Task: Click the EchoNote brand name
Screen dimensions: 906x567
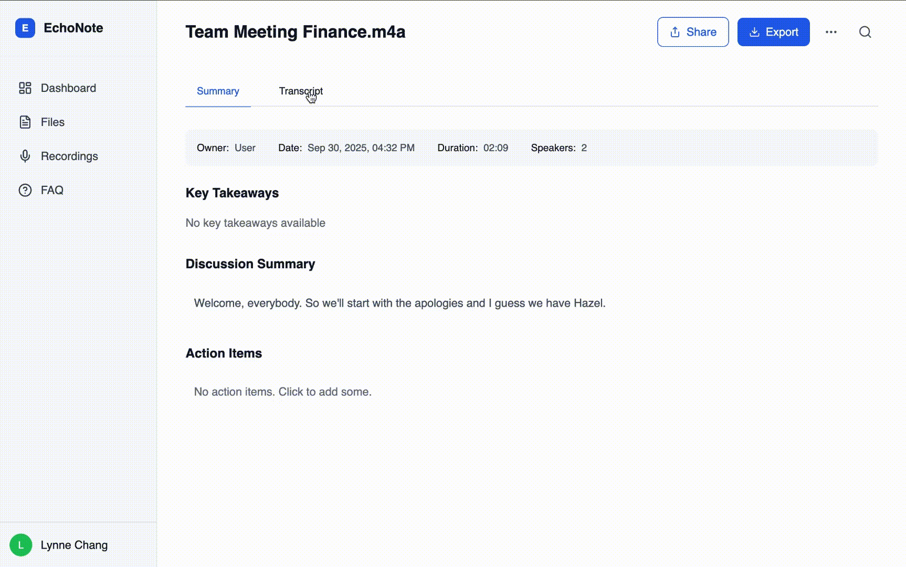Action: (x=73, y=28)
